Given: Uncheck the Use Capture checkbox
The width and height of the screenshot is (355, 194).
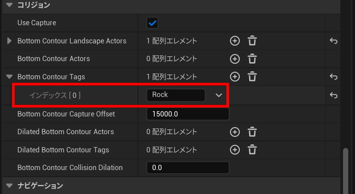Looking at the screenshot, I should click(x=153, y=23).
